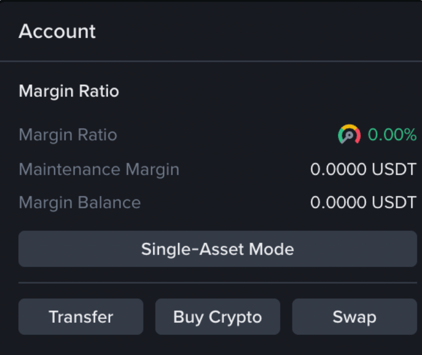Screen dimensions: 422x355
Task: Click the divider line above the Transfer button
Action: (218, 282)
